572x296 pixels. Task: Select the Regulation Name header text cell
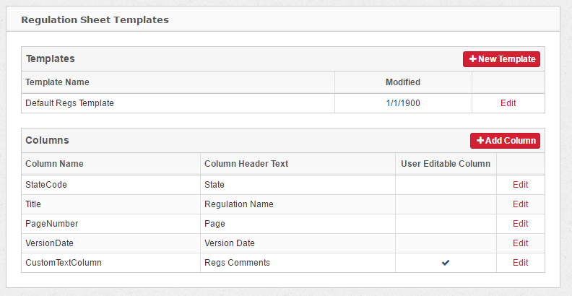click(239, 204)
